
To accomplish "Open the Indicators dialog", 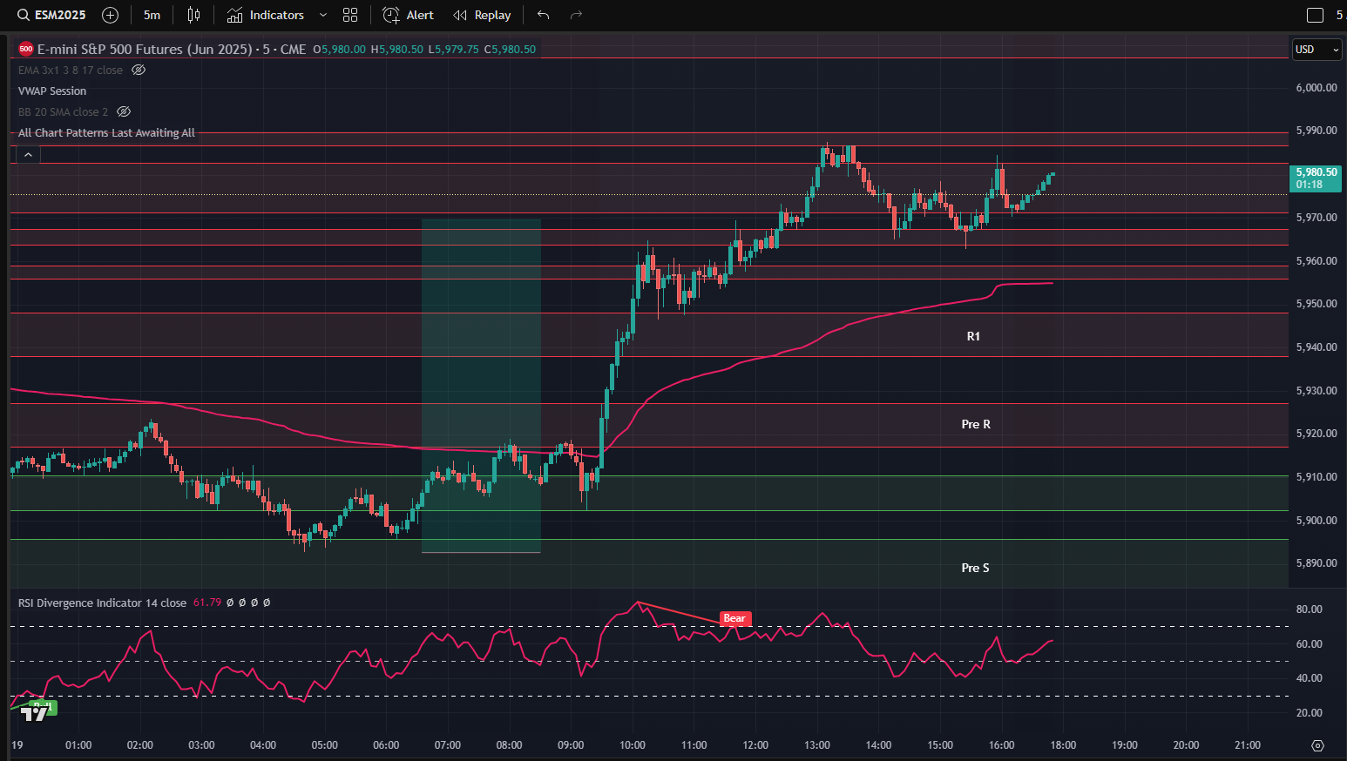I will click(x=266, y=15).
